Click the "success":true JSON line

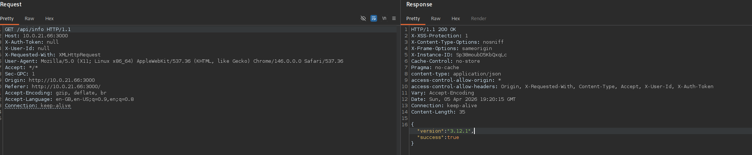[x=438, y=137]
